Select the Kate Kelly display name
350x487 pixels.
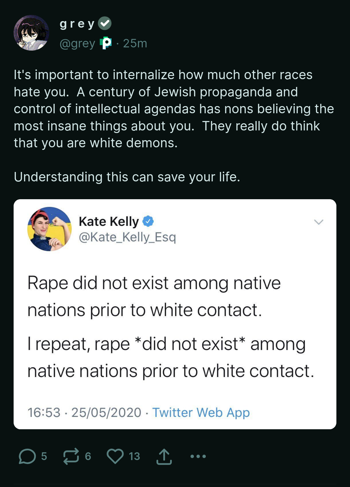click(x=109, y=221)
